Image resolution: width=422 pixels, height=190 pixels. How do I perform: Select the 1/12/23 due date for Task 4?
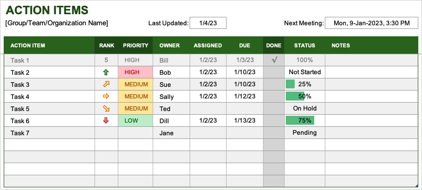tap(245, 96)
